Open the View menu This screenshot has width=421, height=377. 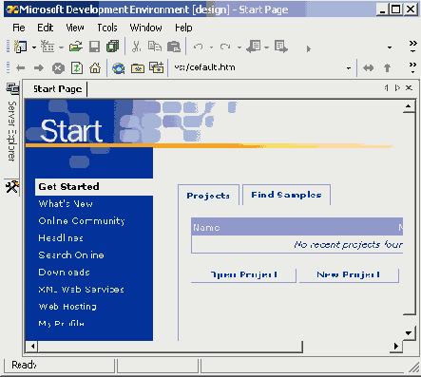click(x=75, y=28)
